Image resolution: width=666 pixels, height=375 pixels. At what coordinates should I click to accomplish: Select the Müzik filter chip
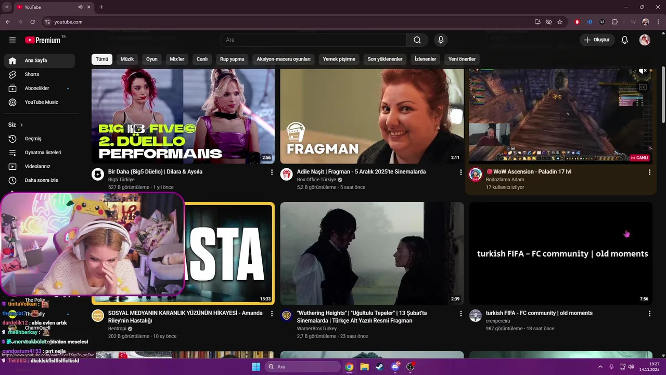tap(127, 59)
